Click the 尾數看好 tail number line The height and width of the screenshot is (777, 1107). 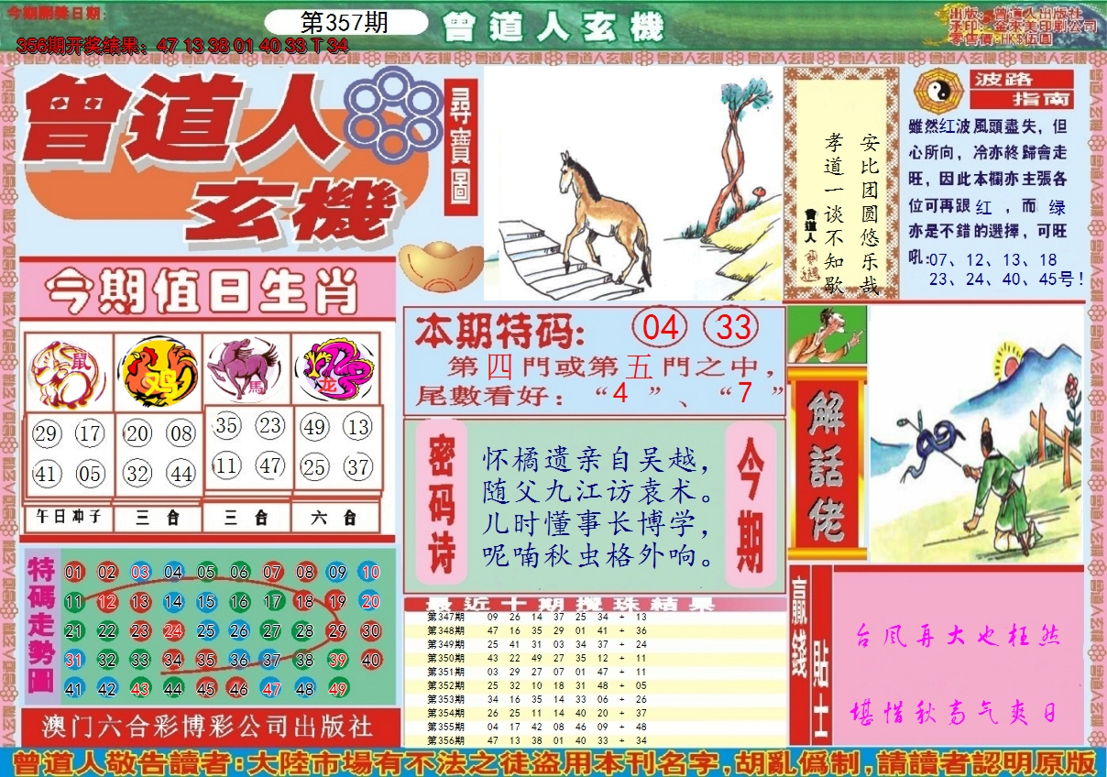[600, 396]
